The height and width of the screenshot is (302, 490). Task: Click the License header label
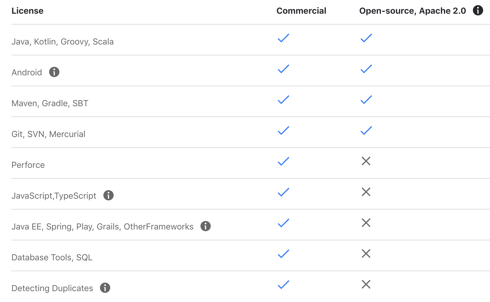point(27,11)
